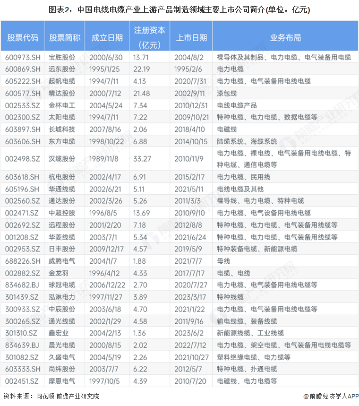Select the 威腾电气 cell

62,261
